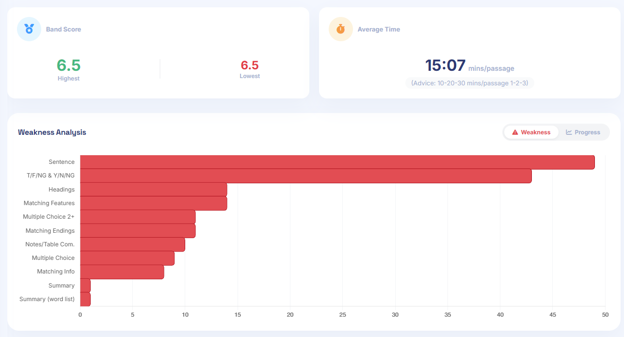This screenshot has width=624, height=337.
Task: Click the Summary (word list) axis label
Action: coord(47,299)
